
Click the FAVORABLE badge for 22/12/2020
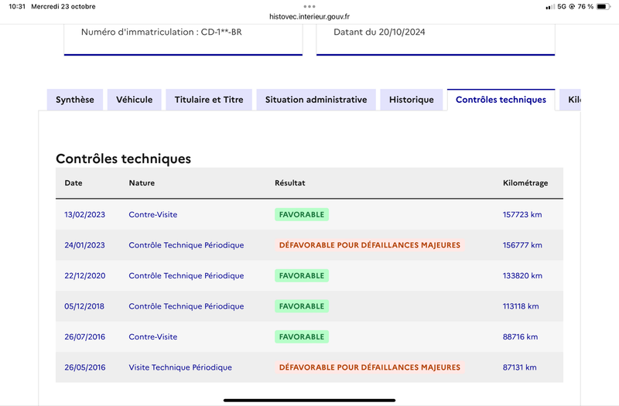click(x=302, y=275)
